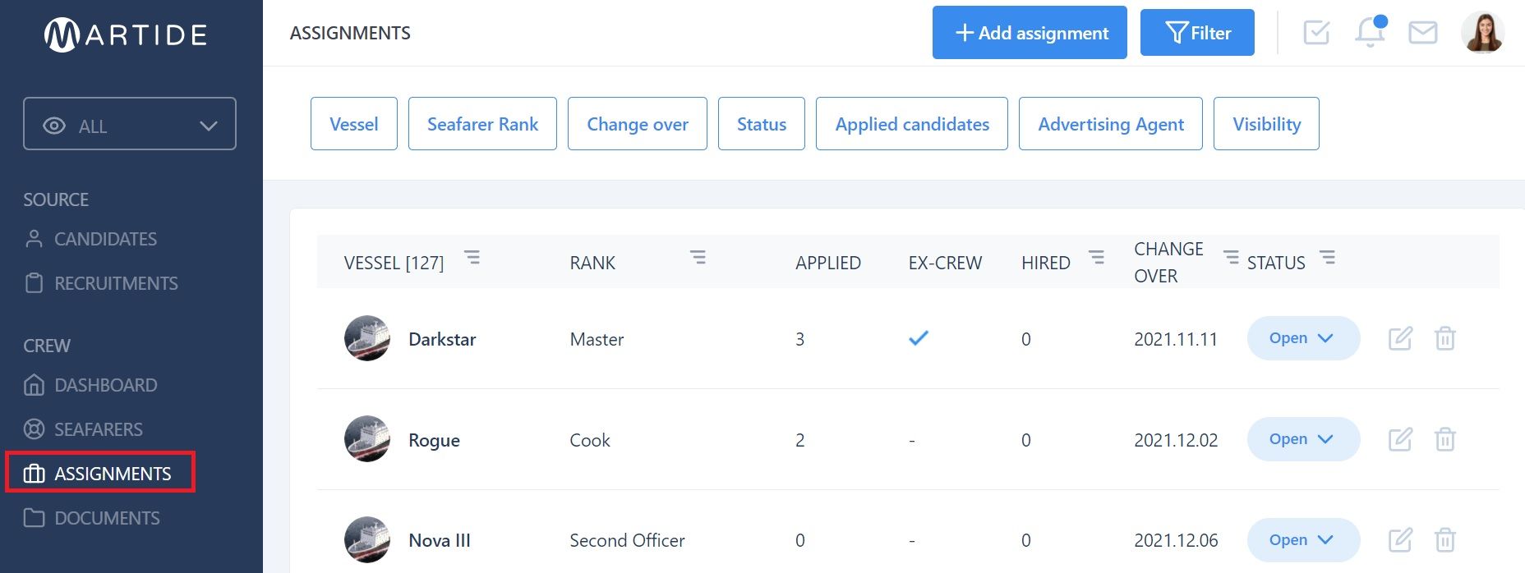Change Rogue status Open dropdown
Image resolution: width=1525 pixels, height=573 pixels.
click(x=1303, y=439)
